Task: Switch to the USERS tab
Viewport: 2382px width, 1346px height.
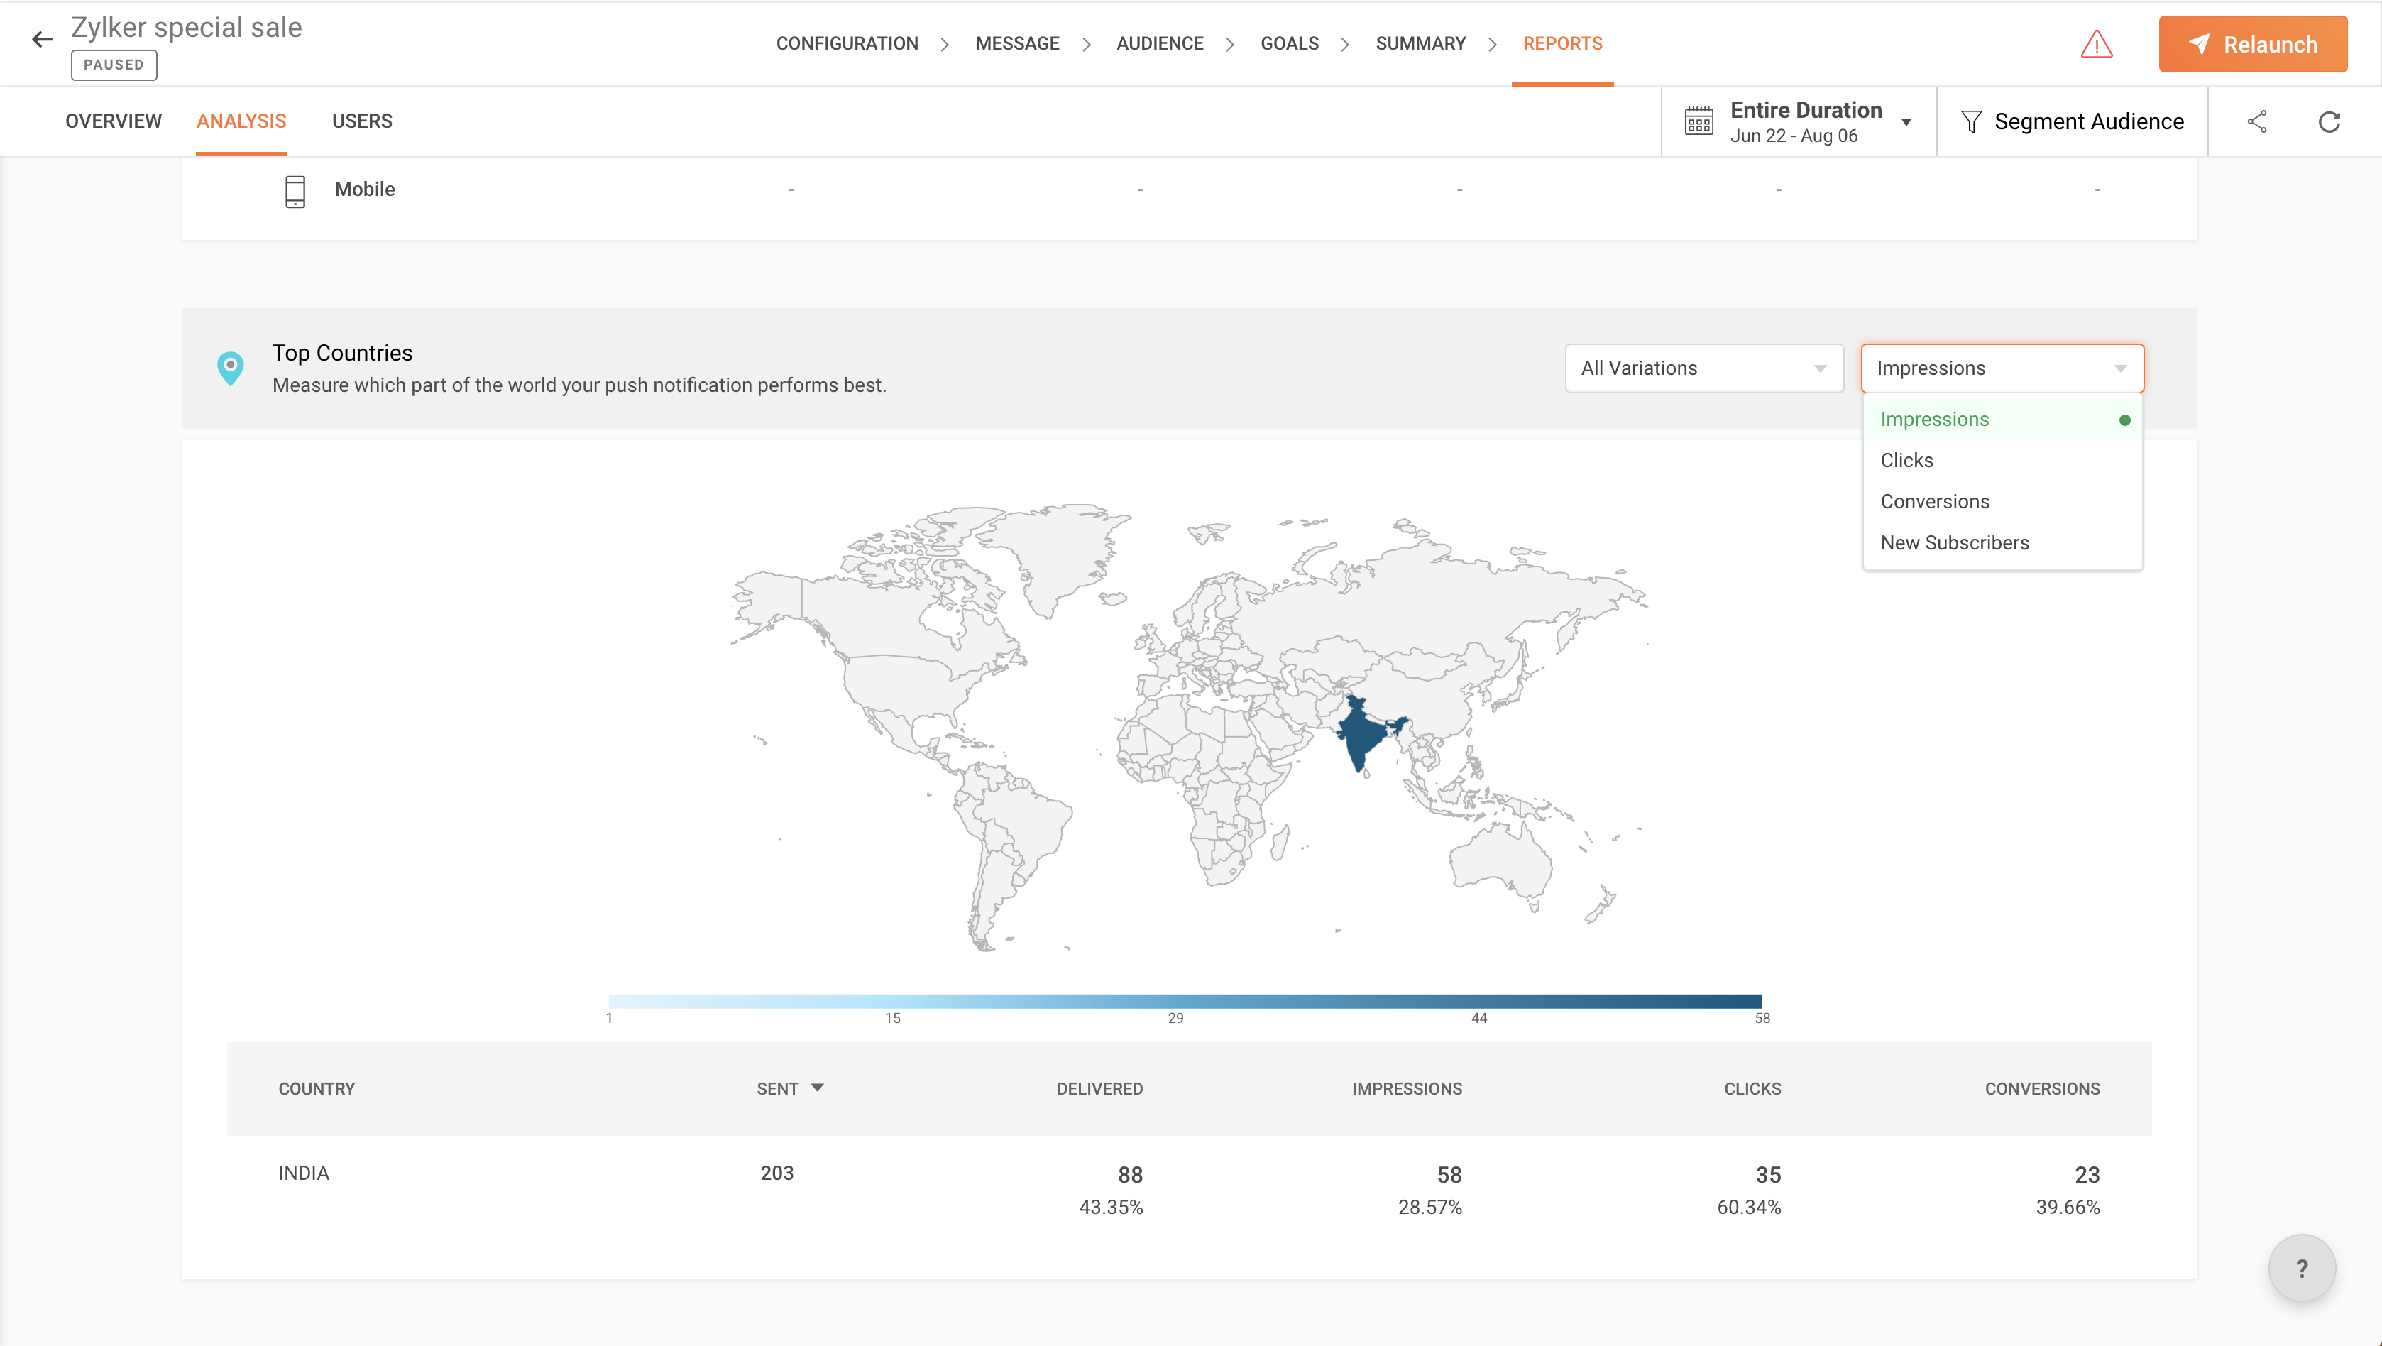Action: coord(361,121)
